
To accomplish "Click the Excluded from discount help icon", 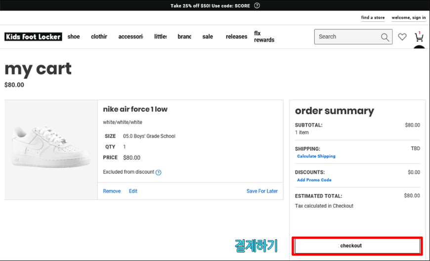I will pyautogui.click(x=159, y=173).
